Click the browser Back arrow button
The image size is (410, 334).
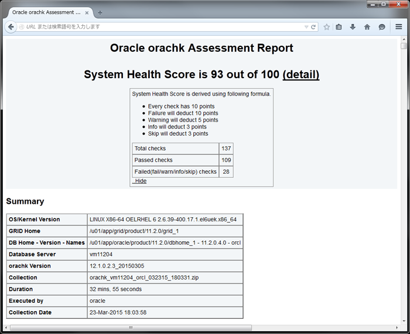(11, 27)
